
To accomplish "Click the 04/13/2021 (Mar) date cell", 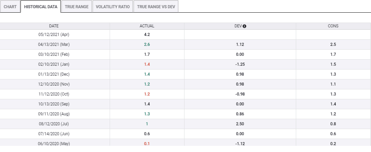I will point(54,45).
